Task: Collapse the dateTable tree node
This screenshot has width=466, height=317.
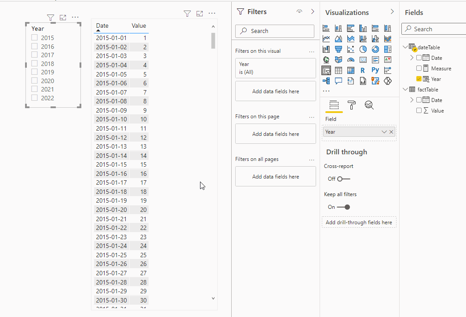Action: (405, 47)
